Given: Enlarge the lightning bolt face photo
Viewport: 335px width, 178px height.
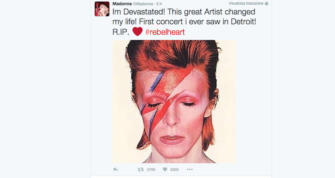Looking at the screenshot, I should (x=174, y=101).
